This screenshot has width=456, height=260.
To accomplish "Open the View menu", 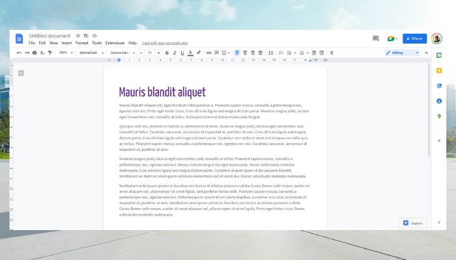I will [x=53, y=43].
